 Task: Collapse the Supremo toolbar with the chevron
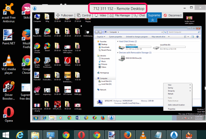point(153,20)
